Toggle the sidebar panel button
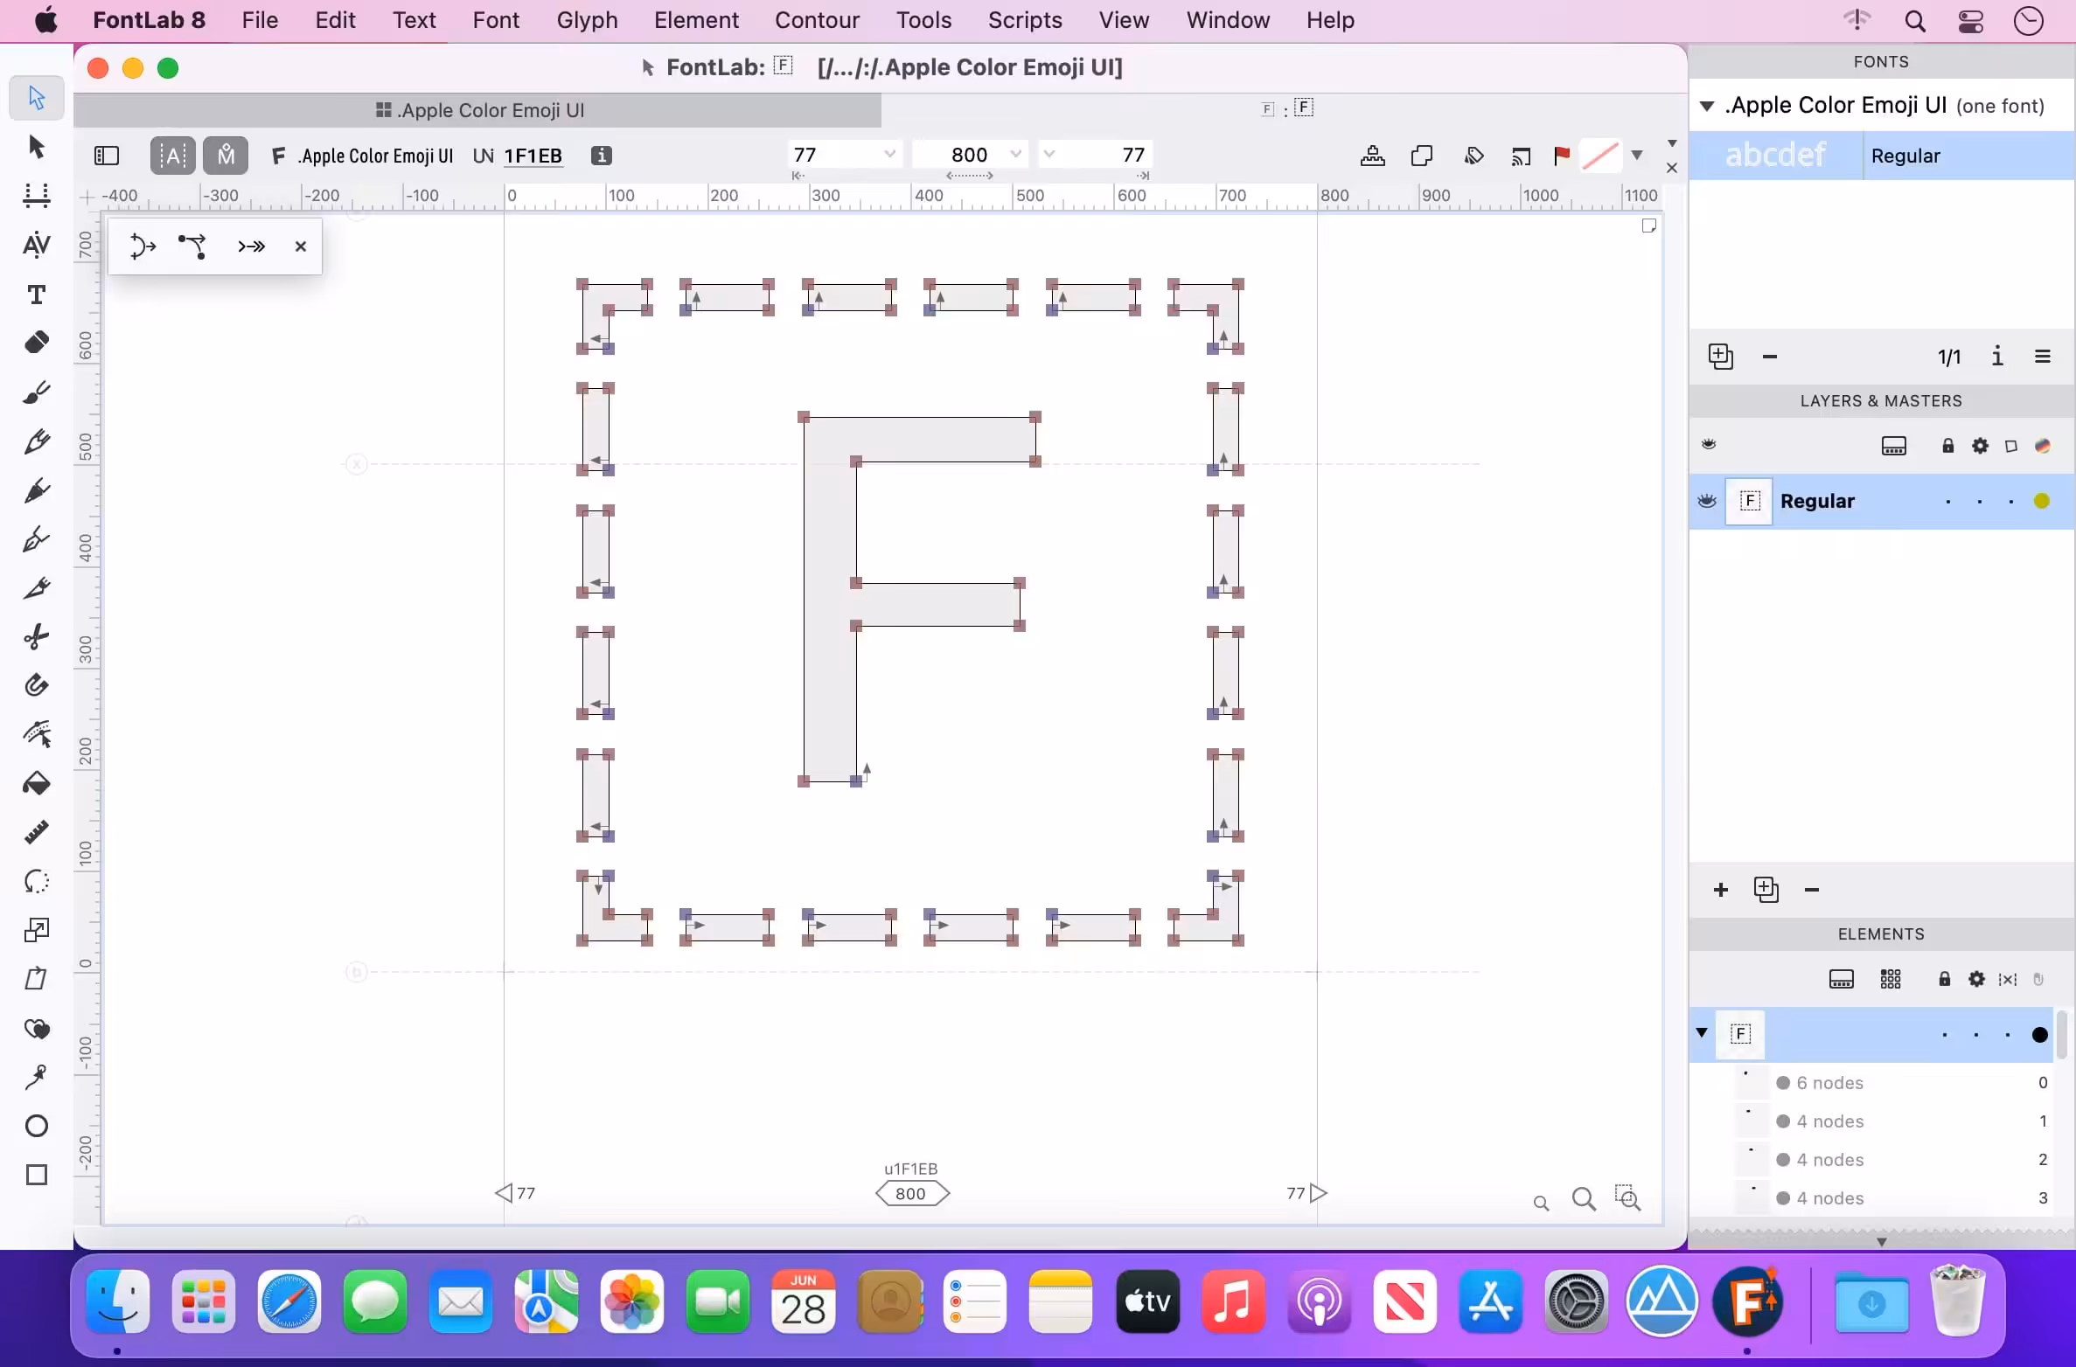 (107, 156)
